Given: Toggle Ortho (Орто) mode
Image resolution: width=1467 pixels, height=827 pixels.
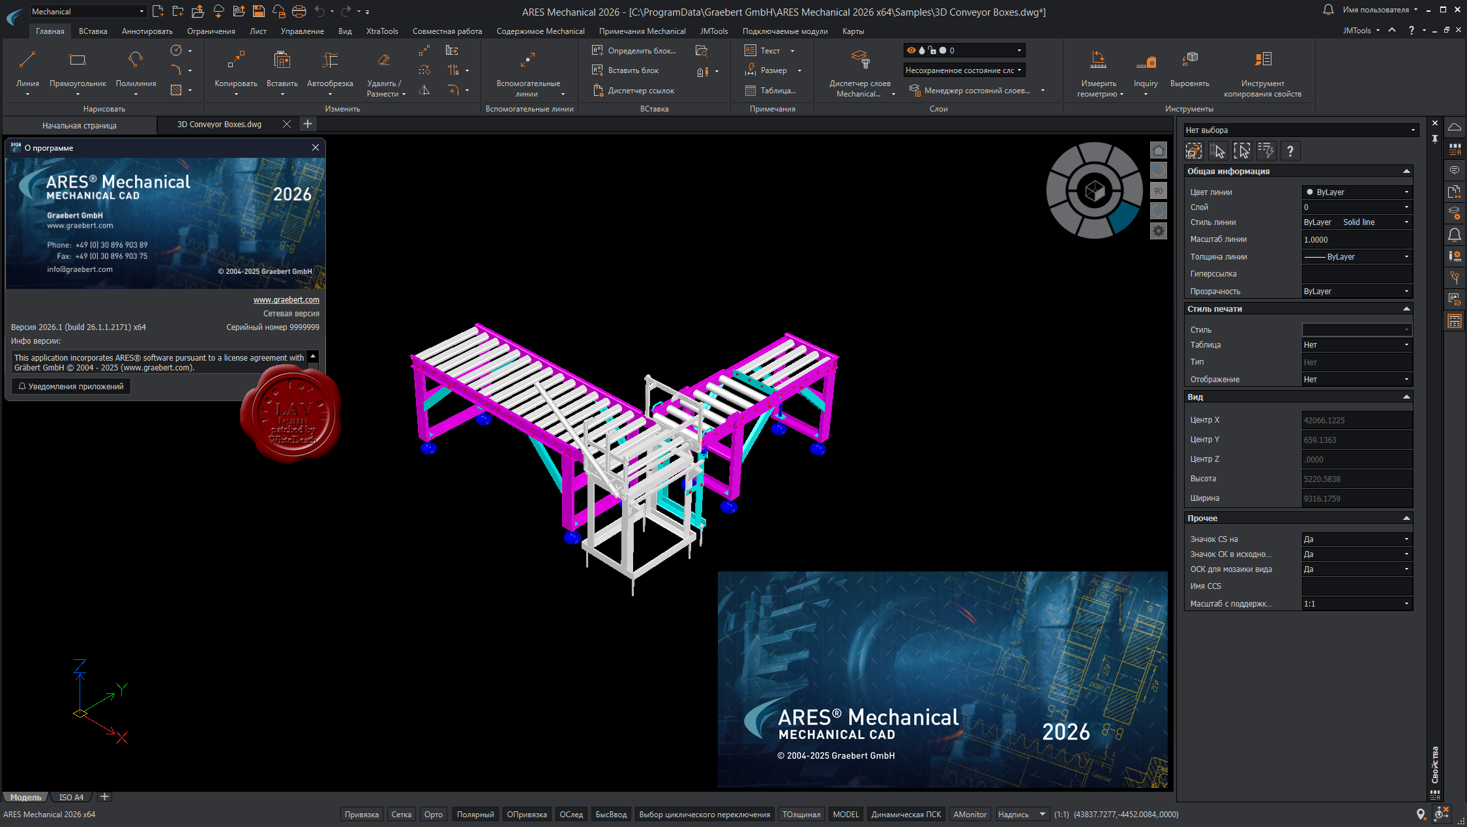Looking at the screenshot, I should point(433,814).
